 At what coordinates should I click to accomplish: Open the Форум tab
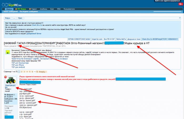[8, 9]
